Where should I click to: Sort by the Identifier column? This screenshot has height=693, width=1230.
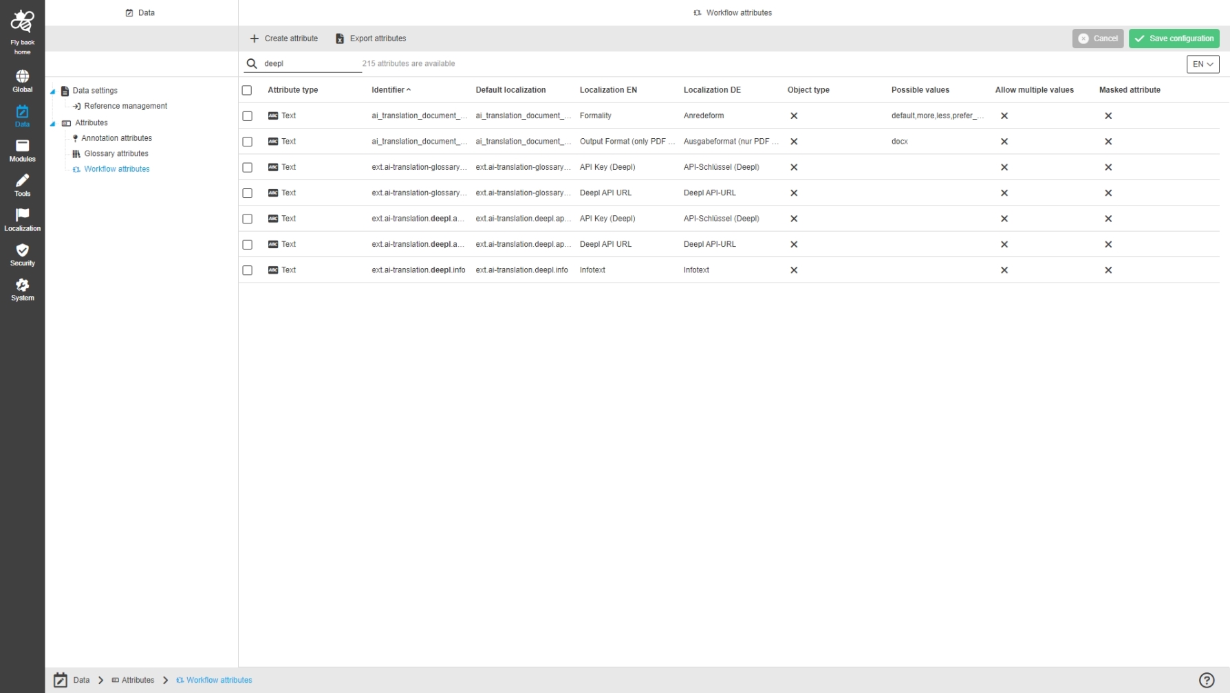click(391, 90)
